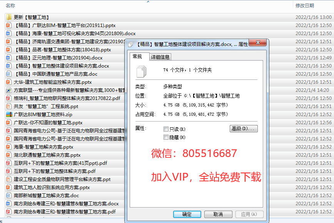Screen dimensions: 334x223
Task: Close the properties dialog with the X
Action: (258, 42)
